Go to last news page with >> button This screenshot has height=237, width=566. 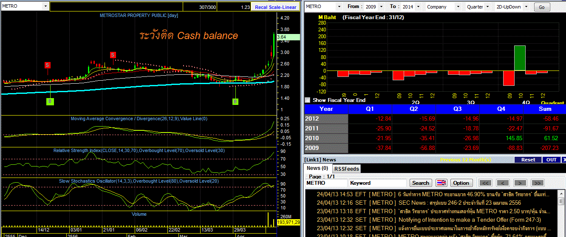click(537, 183)
